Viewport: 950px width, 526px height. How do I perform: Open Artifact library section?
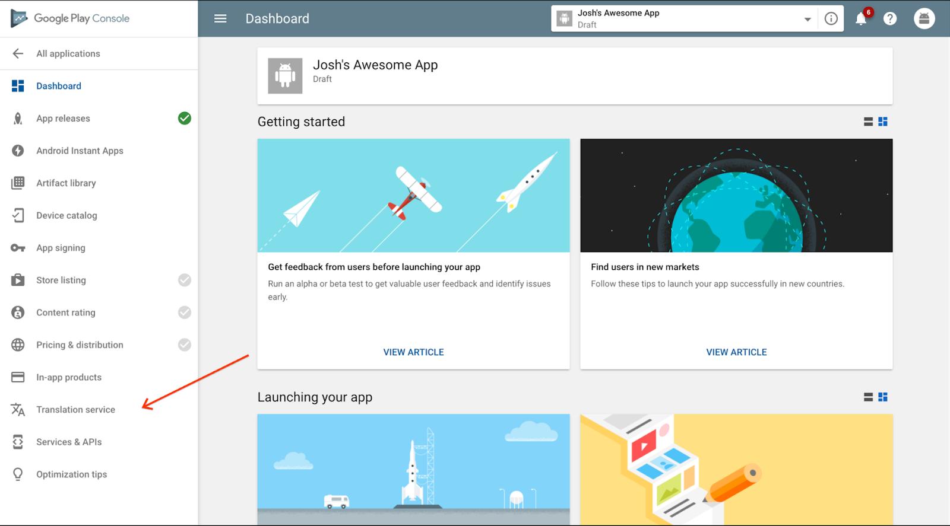(99, 183)
